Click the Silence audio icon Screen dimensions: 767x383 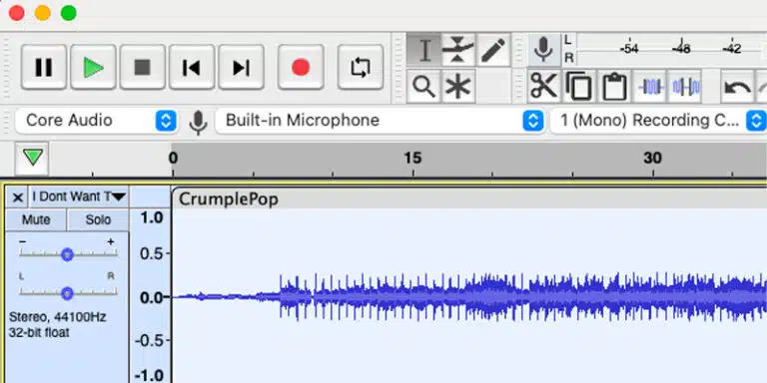[x=686, y=87]
